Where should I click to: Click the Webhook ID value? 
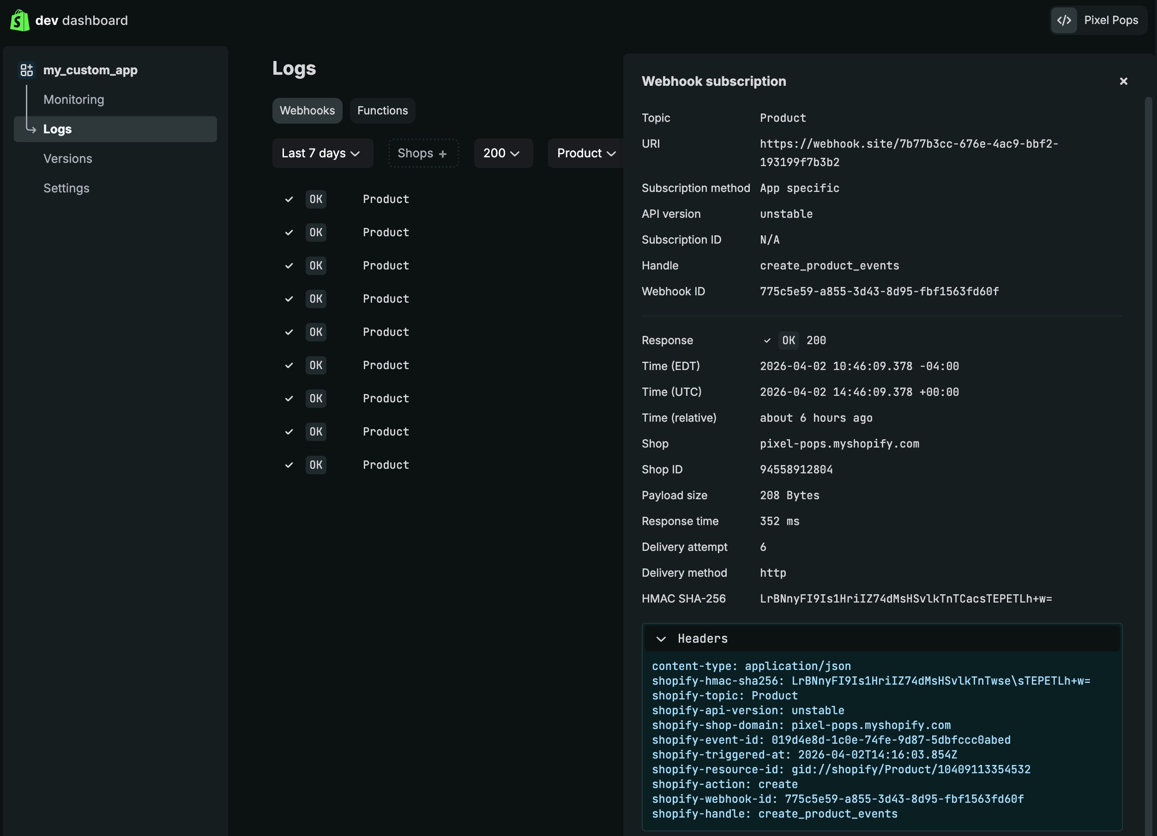point(880,292)
